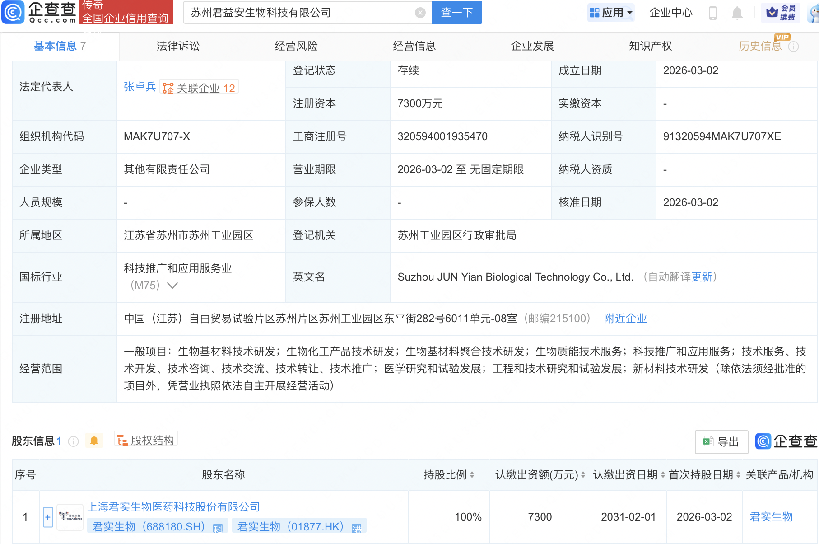Viewport: 819px width, 544px height.
Task: Toggle sorting on 持股比例 column
Action: pos(472,475)
